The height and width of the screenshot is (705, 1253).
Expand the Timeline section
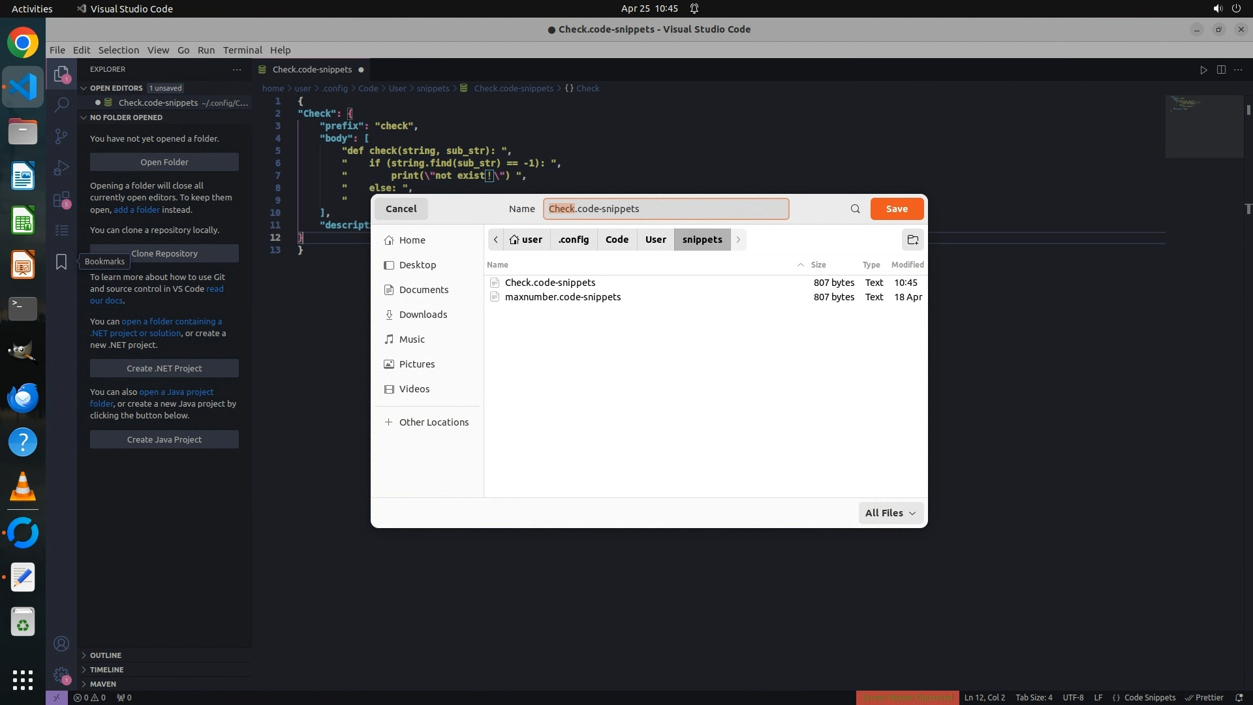click(x=106, y=670)
